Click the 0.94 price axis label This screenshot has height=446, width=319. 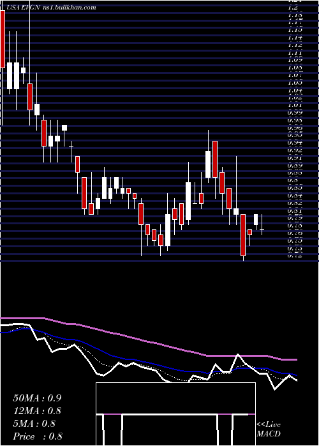(295, 143)
